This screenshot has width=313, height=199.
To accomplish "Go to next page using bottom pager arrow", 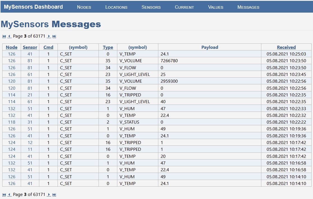I will (49, 195).
